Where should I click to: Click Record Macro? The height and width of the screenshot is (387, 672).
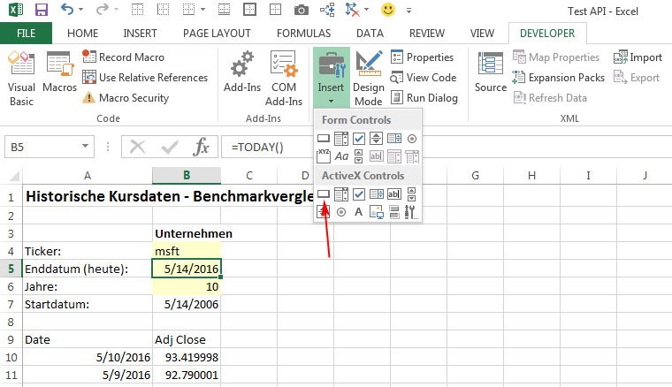[x=124, y=57]
